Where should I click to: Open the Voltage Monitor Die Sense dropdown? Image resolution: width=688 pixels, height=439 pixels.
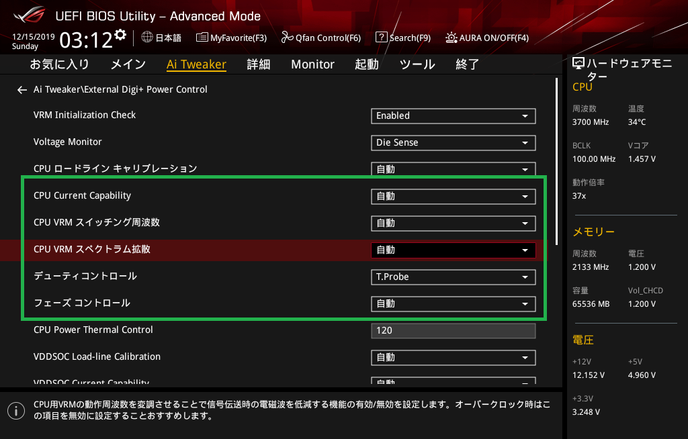click(x=453, y=142)
